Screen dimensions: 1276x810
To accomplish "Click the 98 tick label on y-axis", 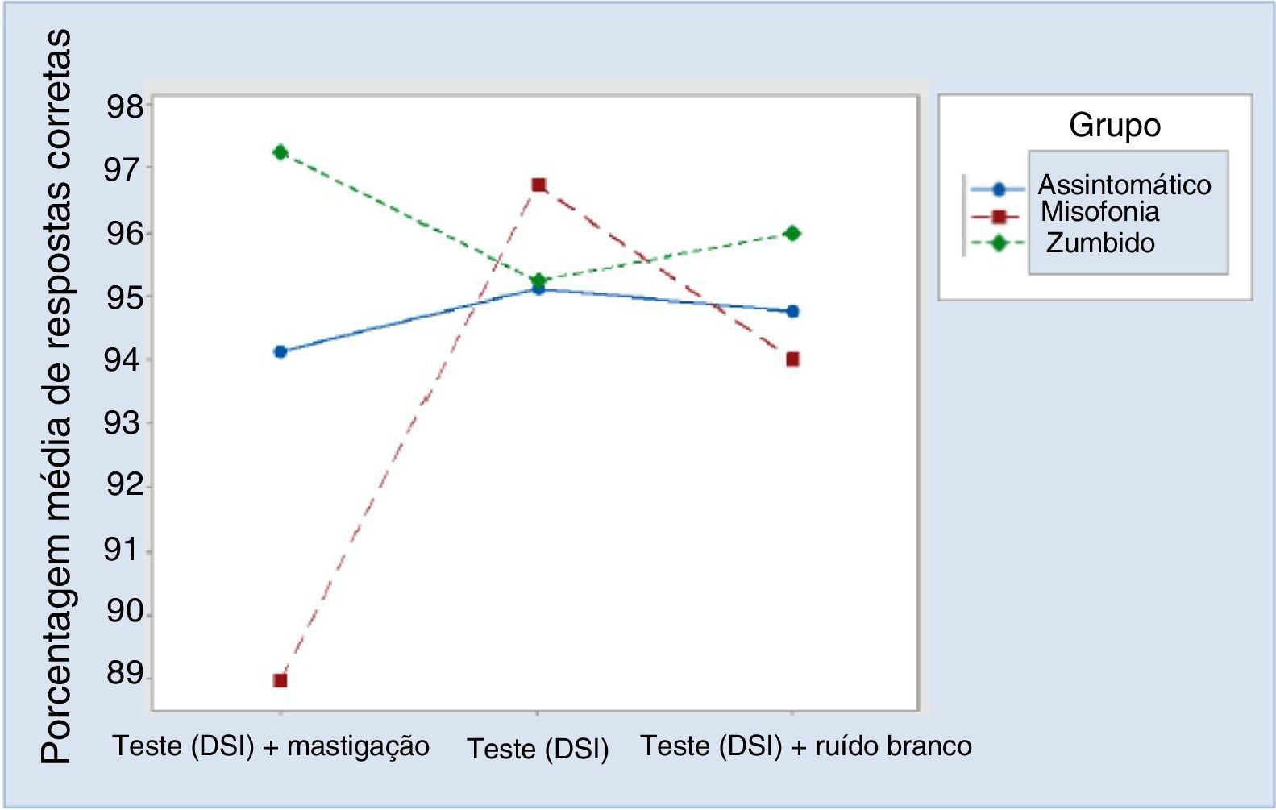I will (x=125, y=107).
